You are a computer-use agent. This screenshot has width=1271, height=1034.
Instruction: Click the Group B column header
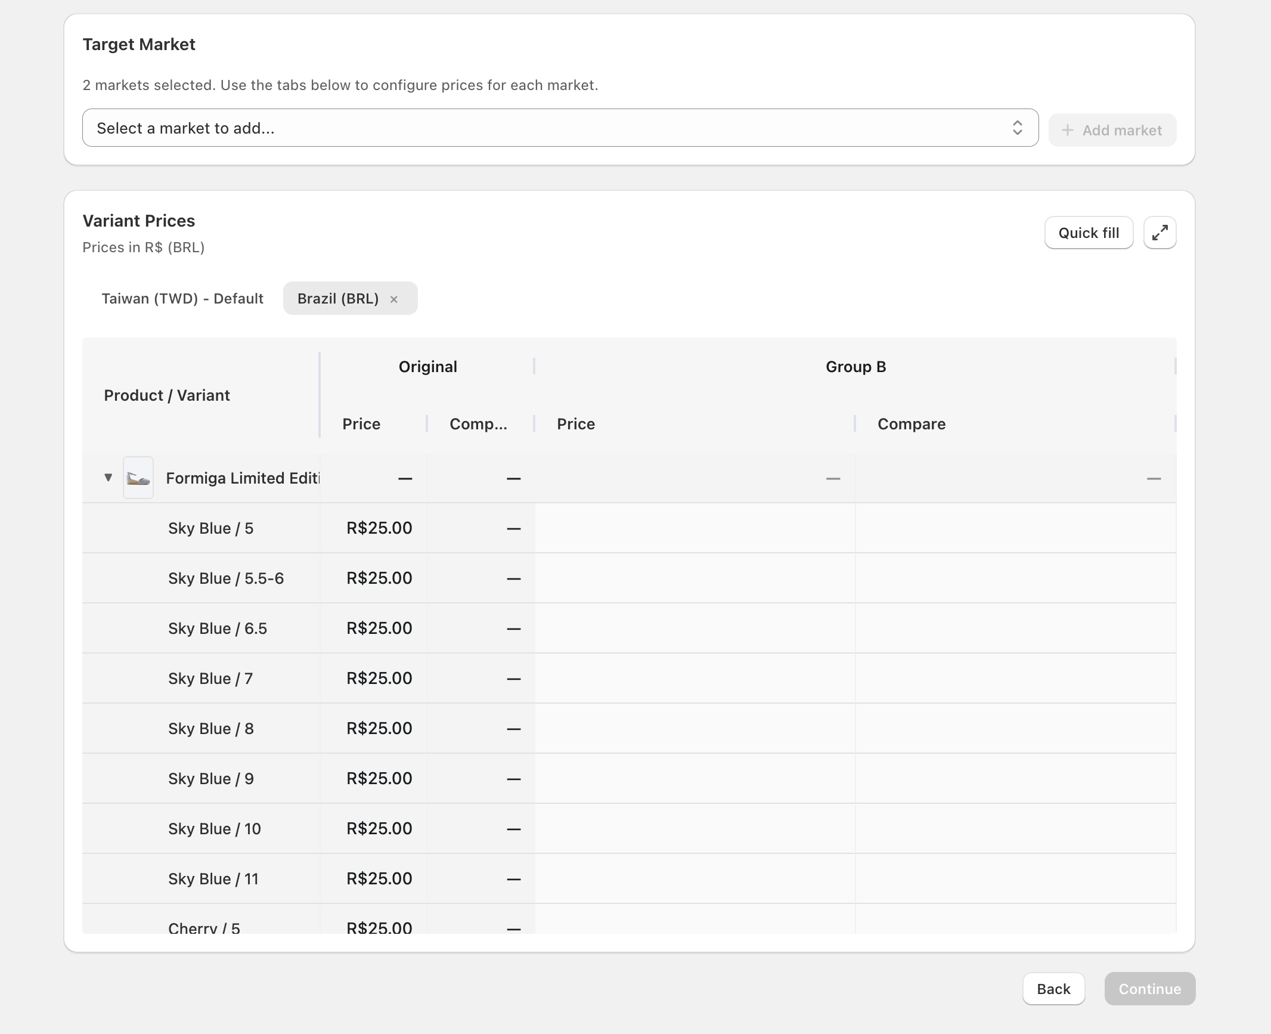point(855,367)
